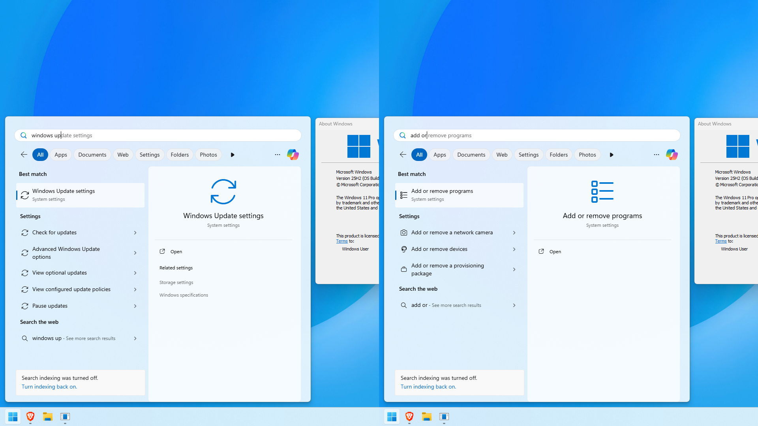
Task: Select About Windows app icon on right taskbar
Action: coord(444,417)
